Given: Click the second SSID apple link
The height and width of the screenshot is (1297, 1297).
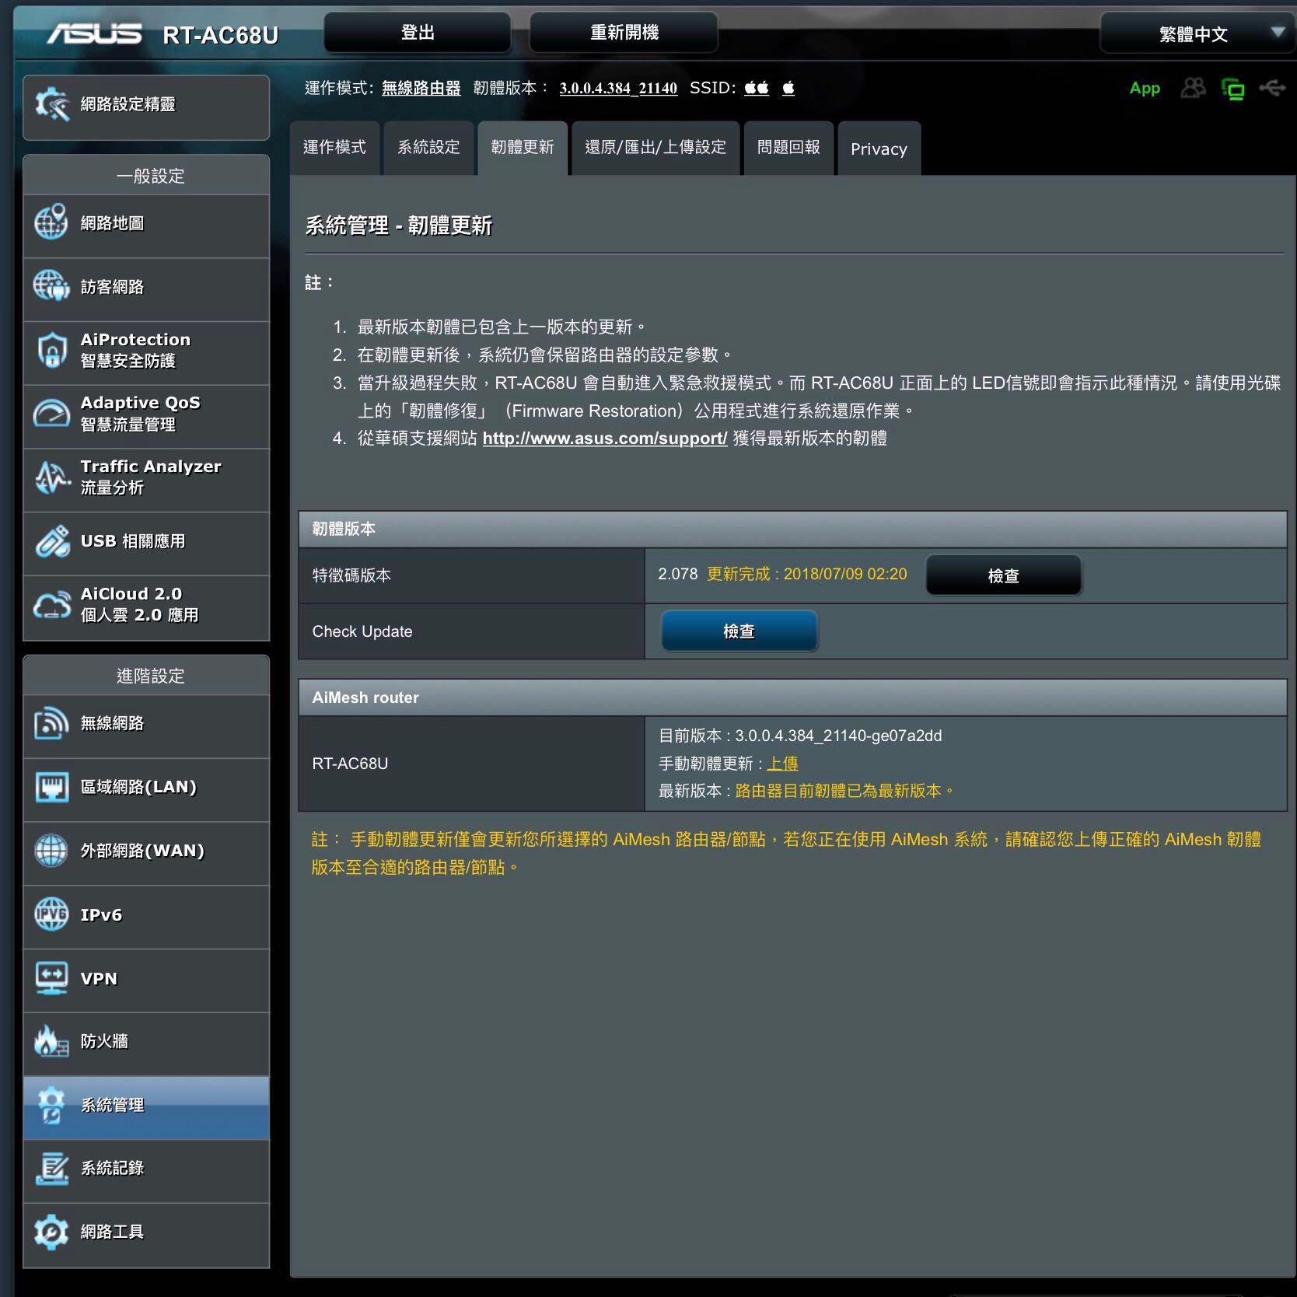Looking at the screenshot, I should click(x=788, y=88).
